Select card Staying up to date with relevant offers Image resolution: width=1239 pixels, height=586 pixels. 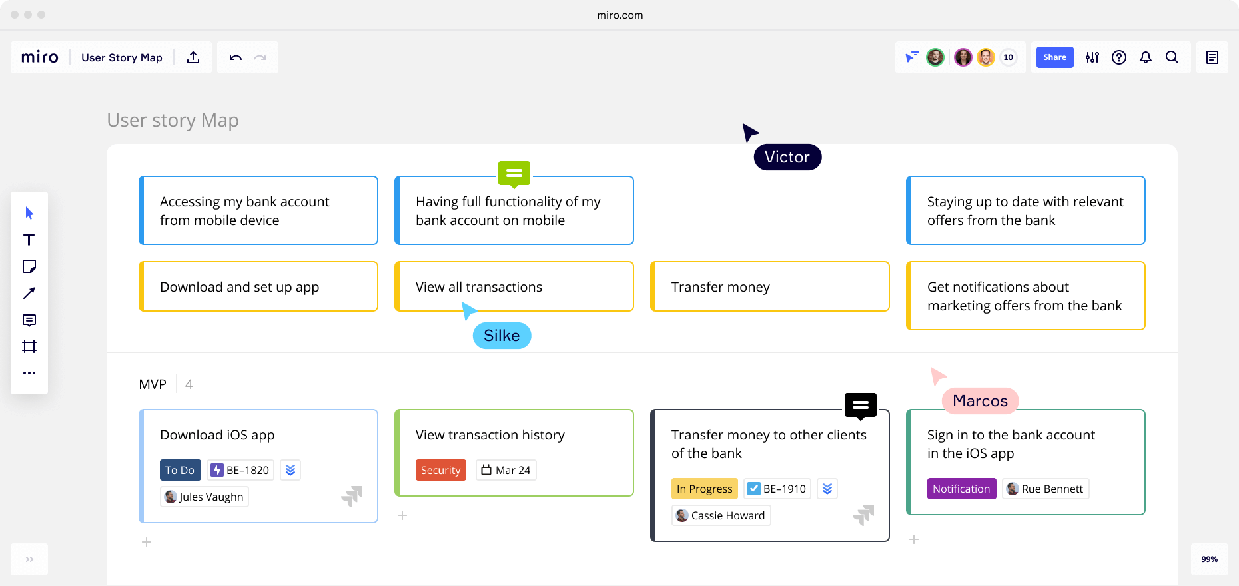coord(1026,210)
